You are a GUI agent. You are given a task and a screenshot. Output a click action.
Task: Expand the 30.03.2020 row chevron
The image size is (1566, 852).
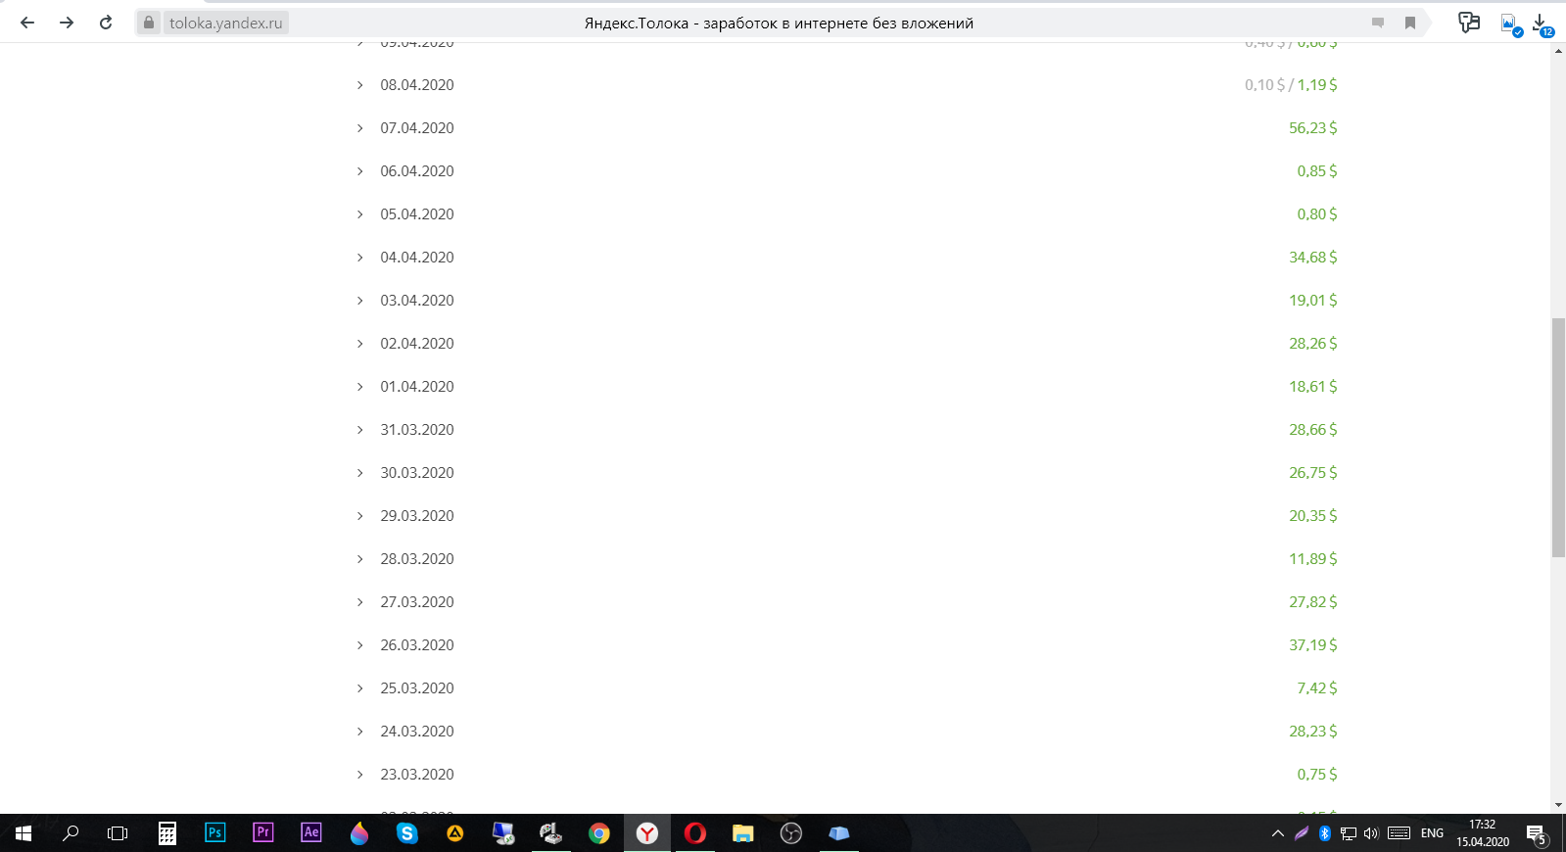coord(359,473)
